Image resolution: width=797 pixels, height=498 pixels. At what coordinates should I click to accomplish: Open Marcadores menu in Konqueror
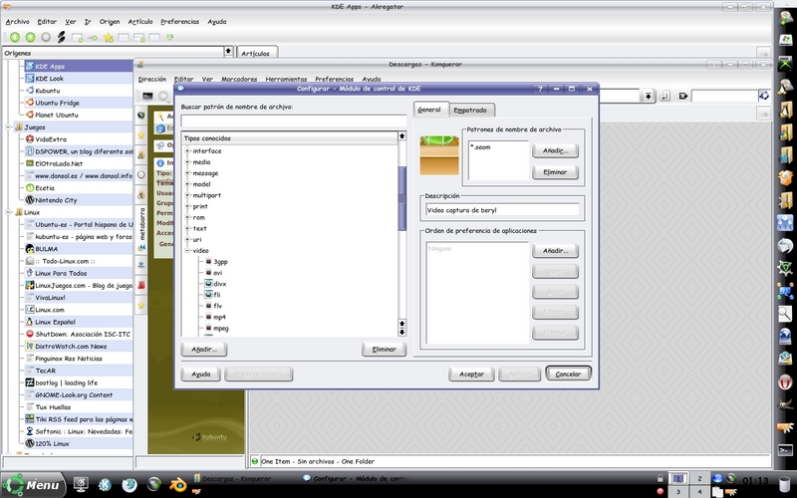(x=239, y=80)
